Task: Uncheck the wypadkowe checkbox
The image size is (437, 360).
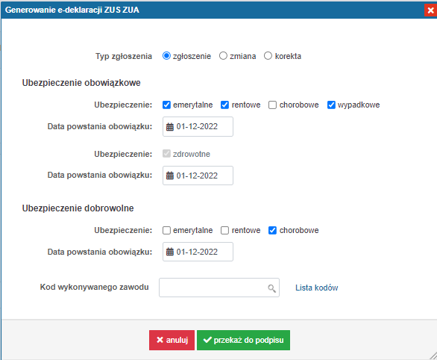Action: [x=331, y=105]
